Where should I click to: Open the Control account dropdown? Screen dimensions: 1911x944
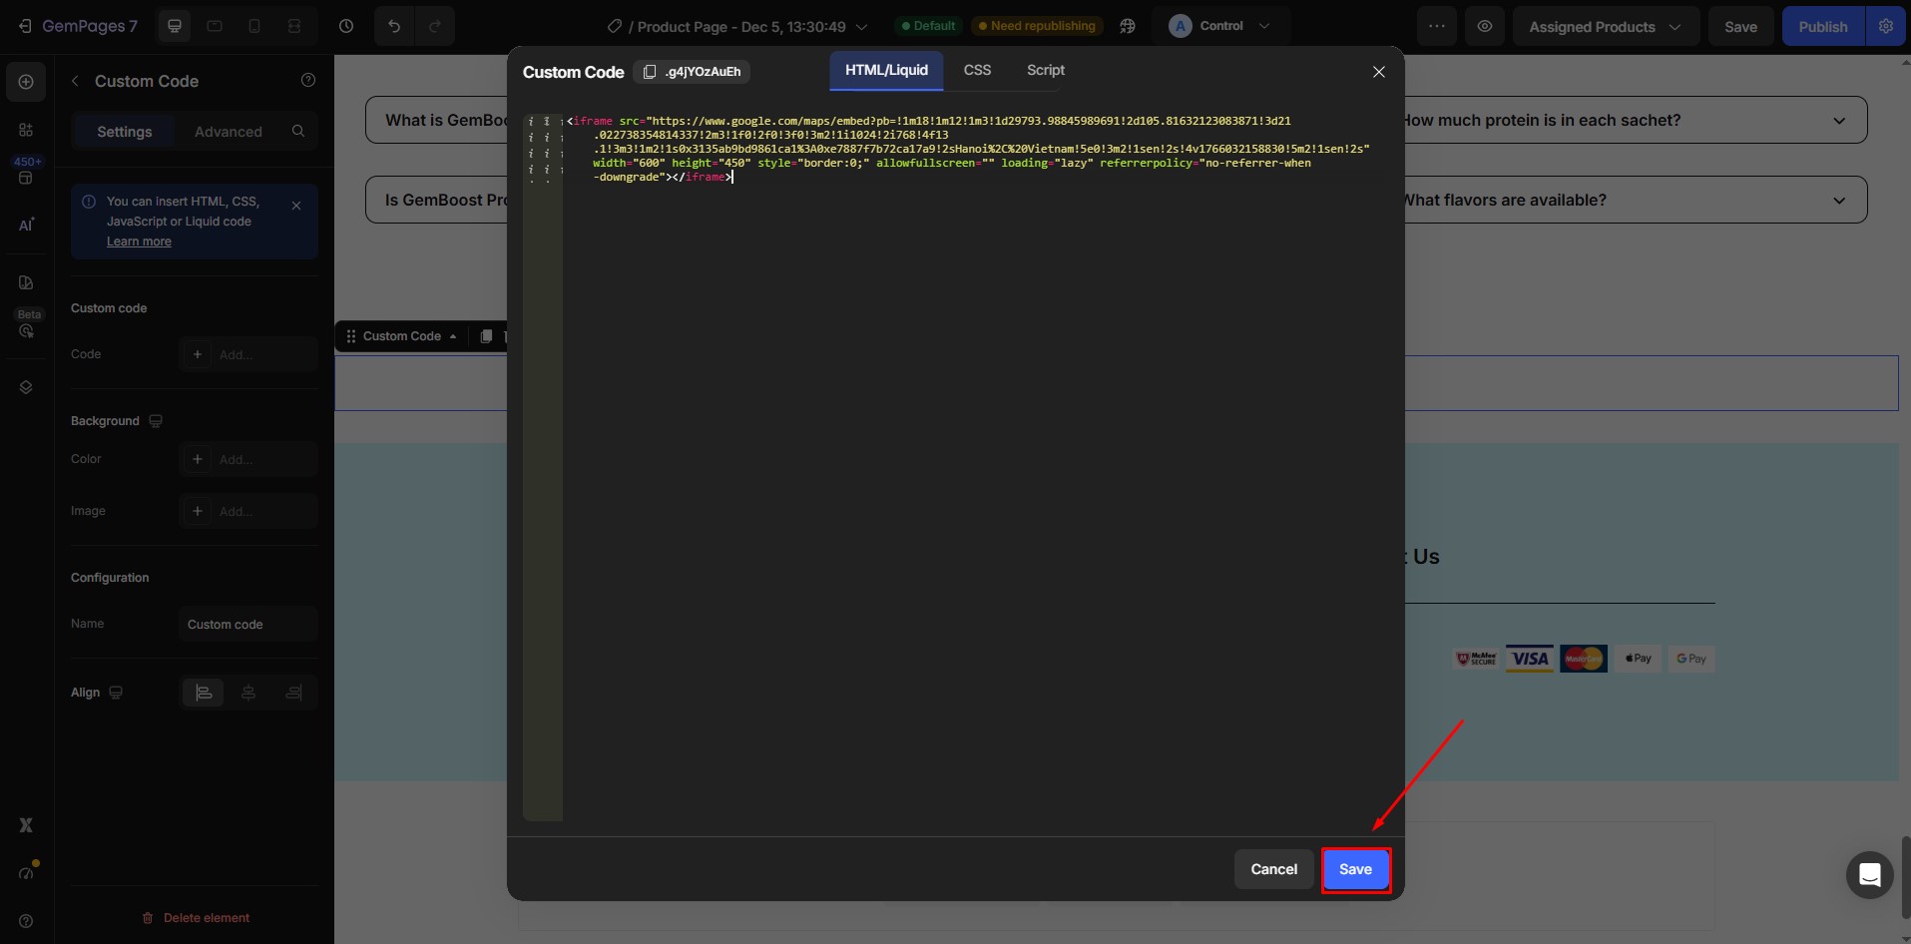(1220, 27)
